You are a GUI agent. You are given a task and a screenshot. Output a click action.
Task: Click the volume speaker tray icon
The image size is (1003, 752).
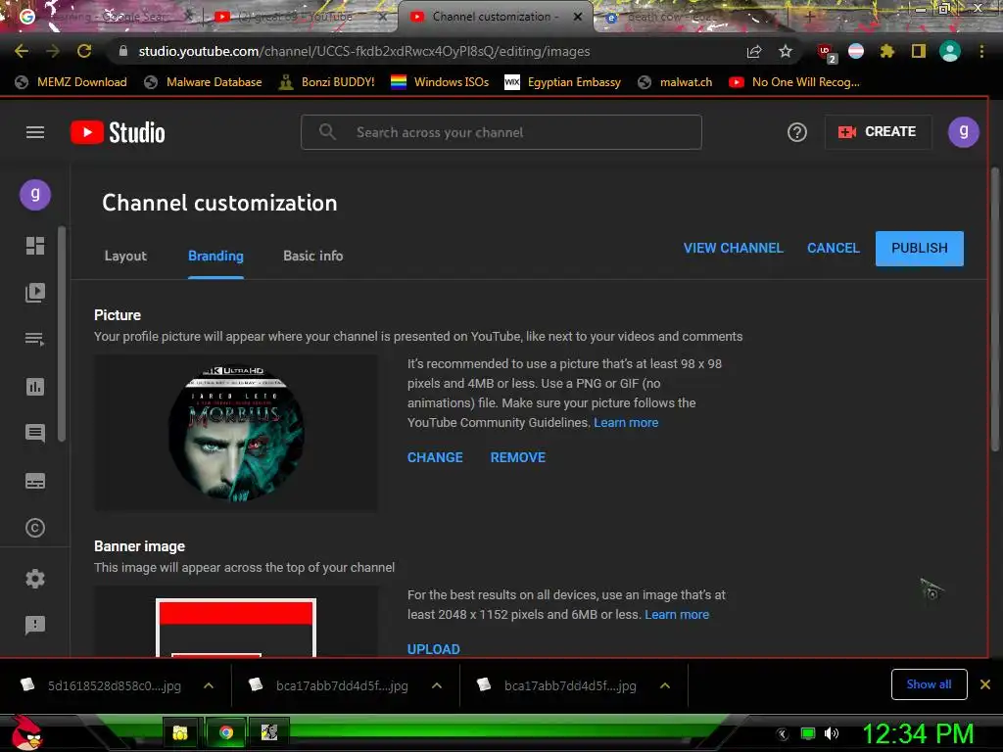click(831, 733)
